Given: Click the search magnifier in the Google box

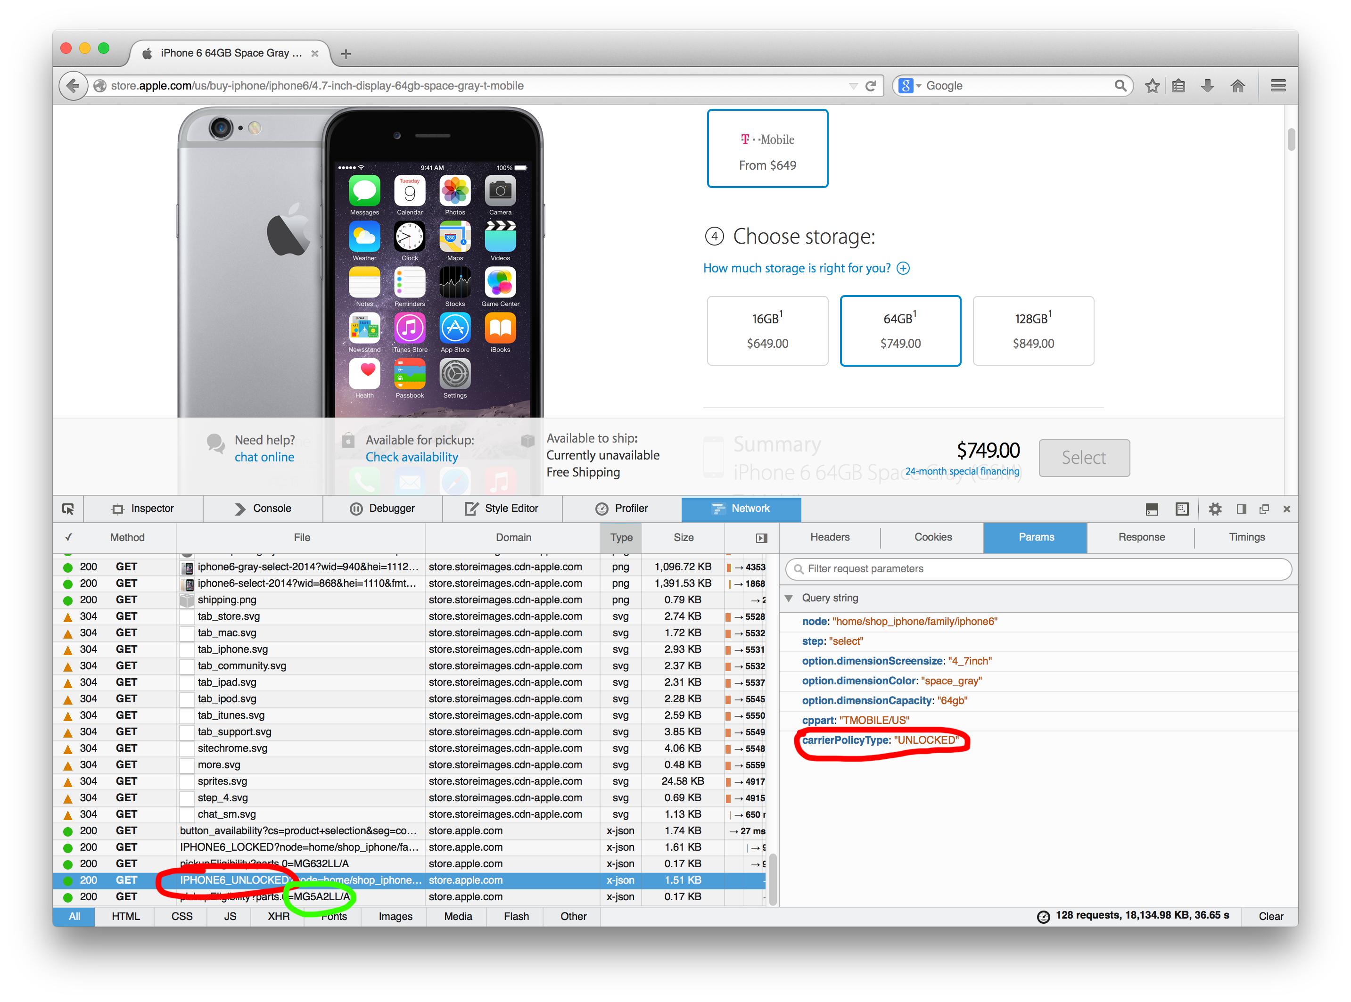Looking at the screenshot, I should click(1120, 85).
